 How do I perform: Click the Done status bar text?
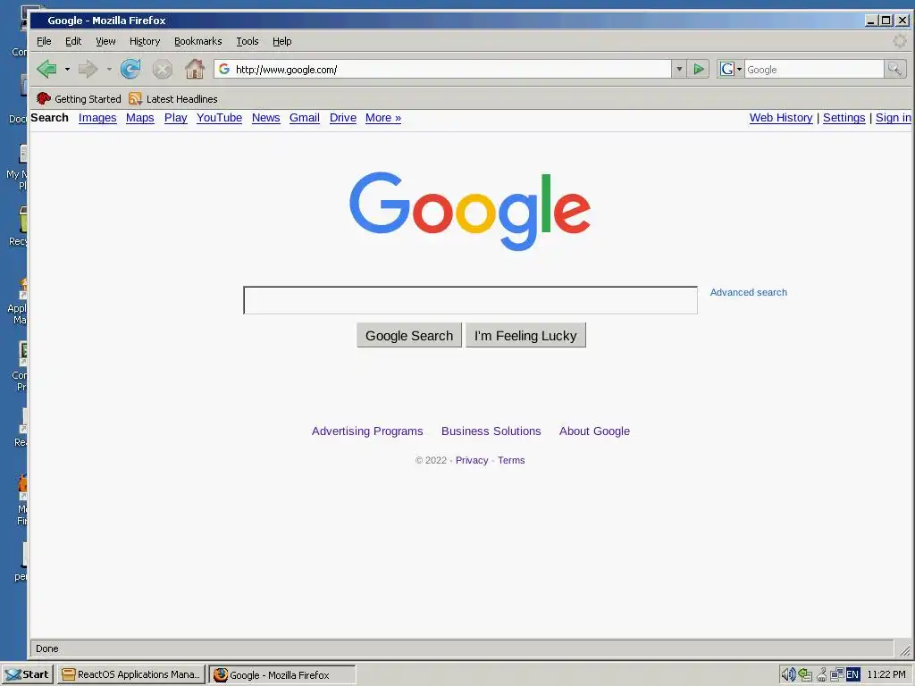47,648
